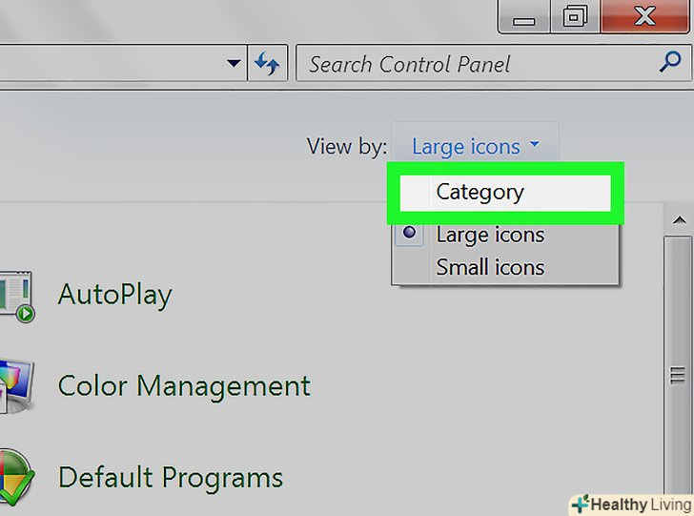694x516 pixels.
Task: Pick the Large icons menu entry text
Action: [x=490, y=235]
